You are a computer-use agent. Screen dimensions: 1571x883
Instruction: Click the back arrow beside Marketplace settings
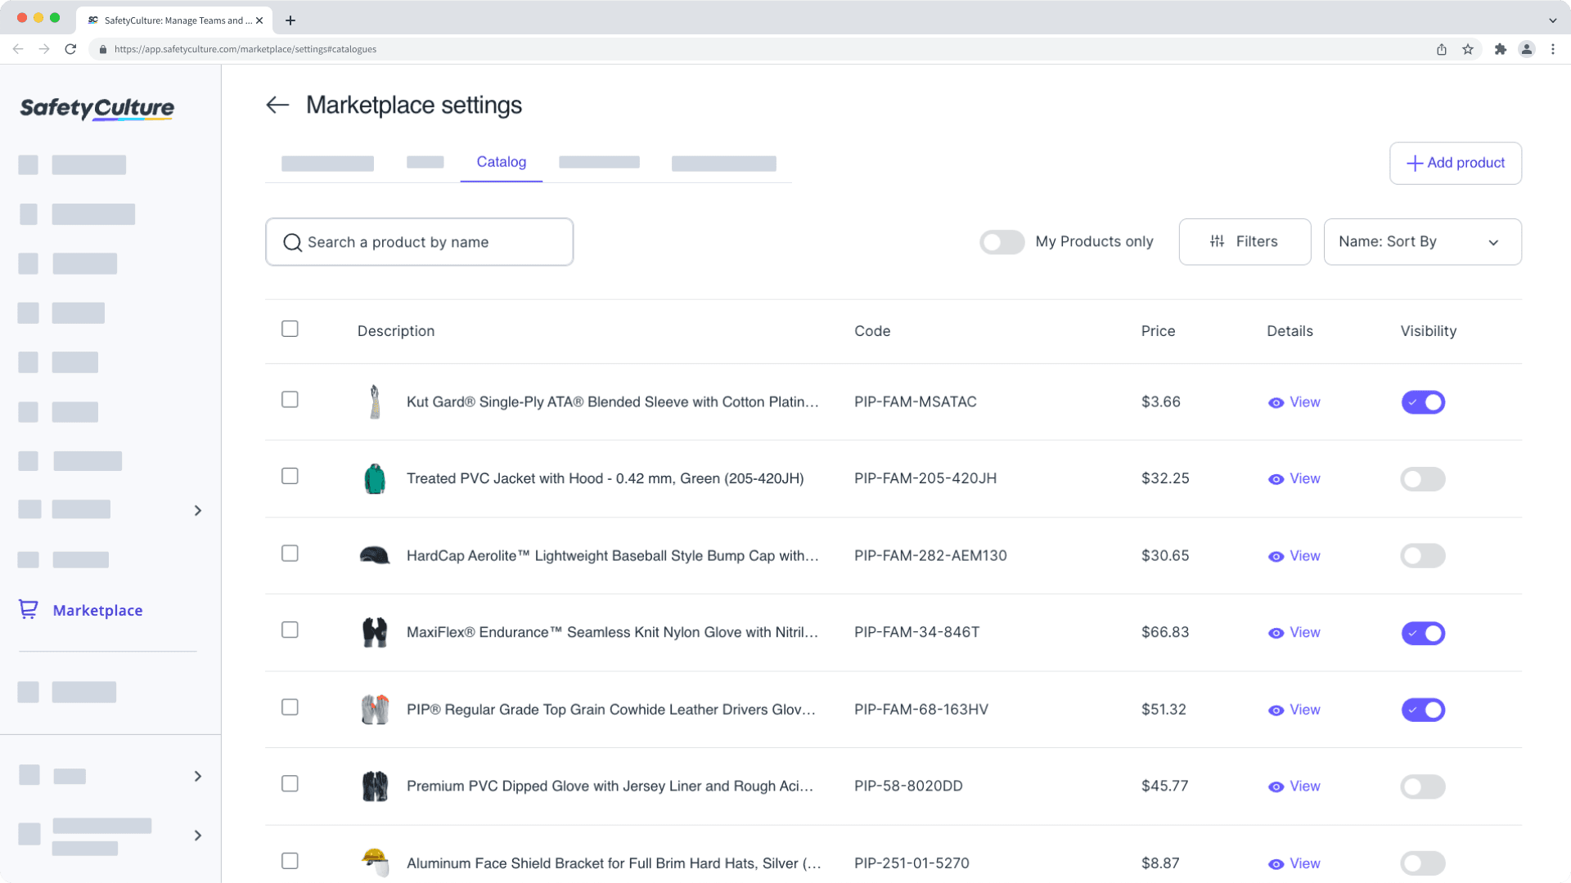[x=277, y=105]
